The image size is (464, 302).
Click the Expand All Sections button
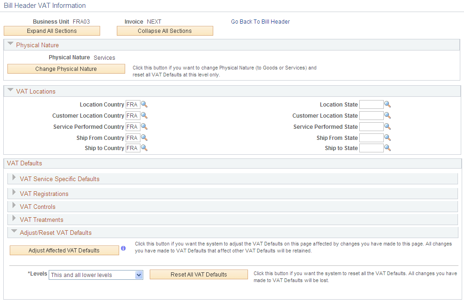pyautogui.click(x=51, y=31)
